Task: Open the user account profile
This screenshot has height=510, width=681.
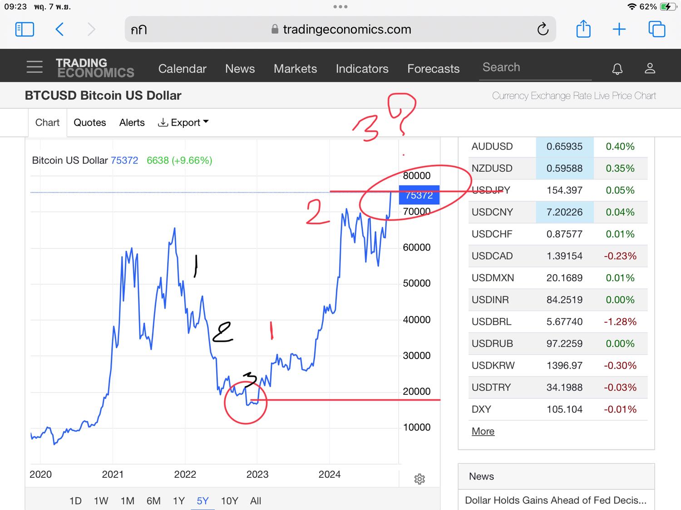Action: pos(650,68)
